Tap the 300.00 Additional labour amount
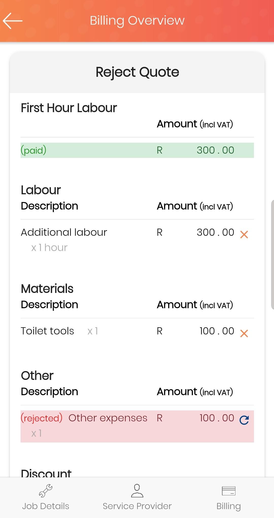The image size is (274, 518). point(215,232)
